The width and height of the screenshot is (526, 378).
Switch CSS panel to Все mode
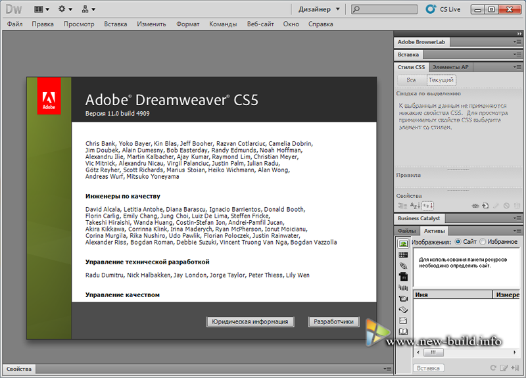pyautogui.click(x=412, y=80)
